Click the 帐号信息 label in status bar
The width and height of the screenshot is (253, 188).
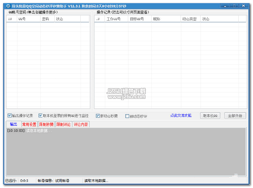coord(45,181)
